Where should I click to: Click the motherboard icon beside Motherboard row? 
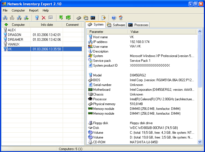coord(90,90)
